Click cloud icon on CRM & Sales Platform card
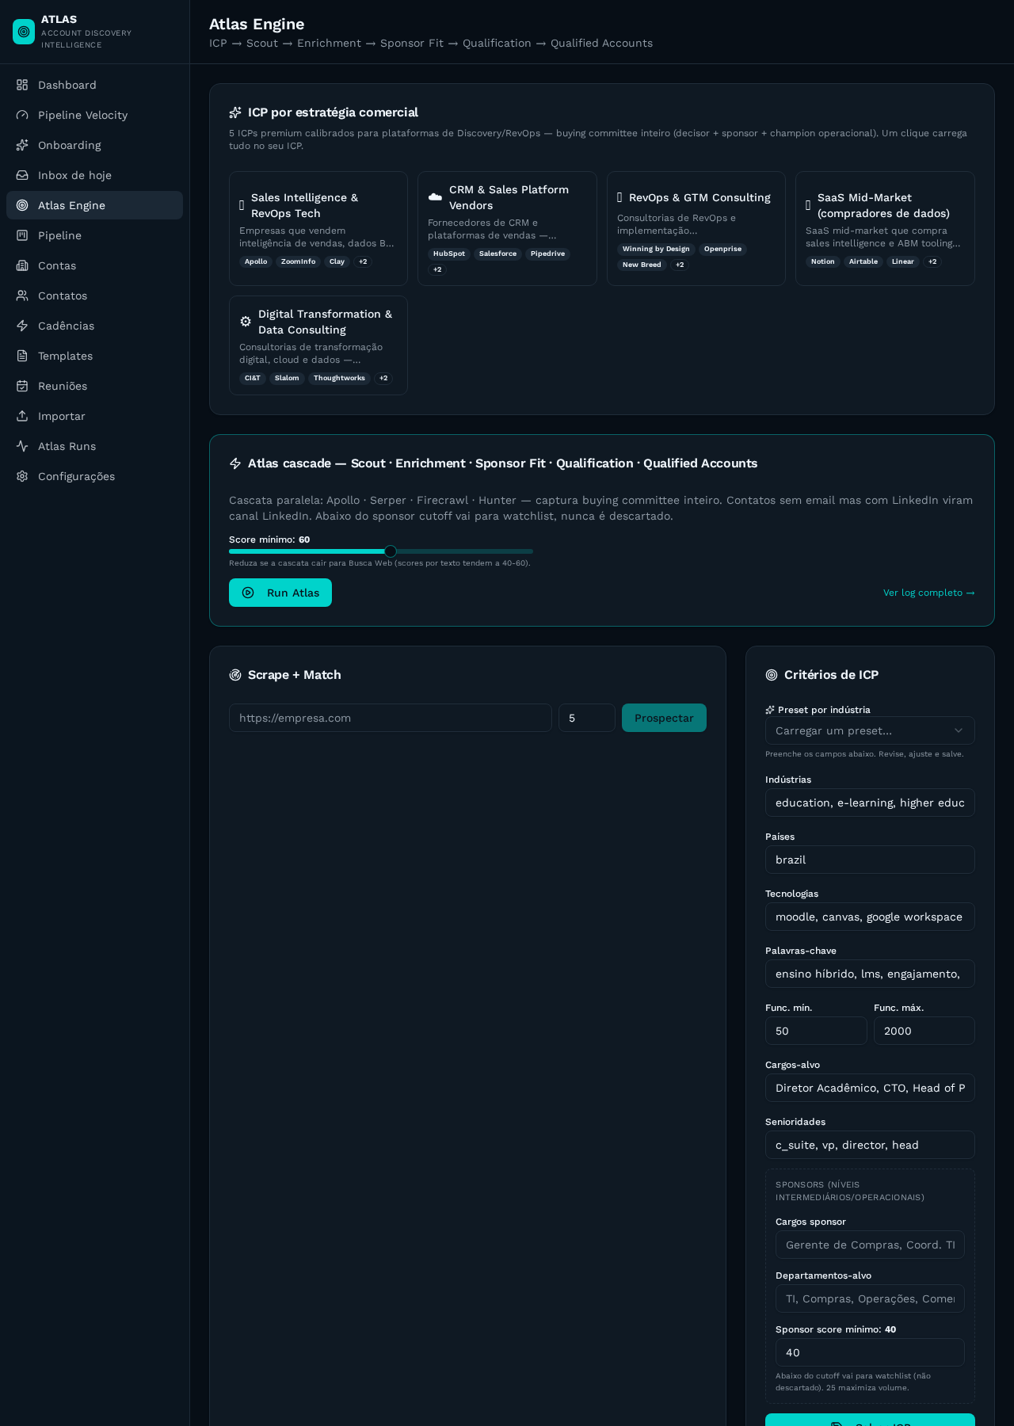 click(x=435, y=197)
